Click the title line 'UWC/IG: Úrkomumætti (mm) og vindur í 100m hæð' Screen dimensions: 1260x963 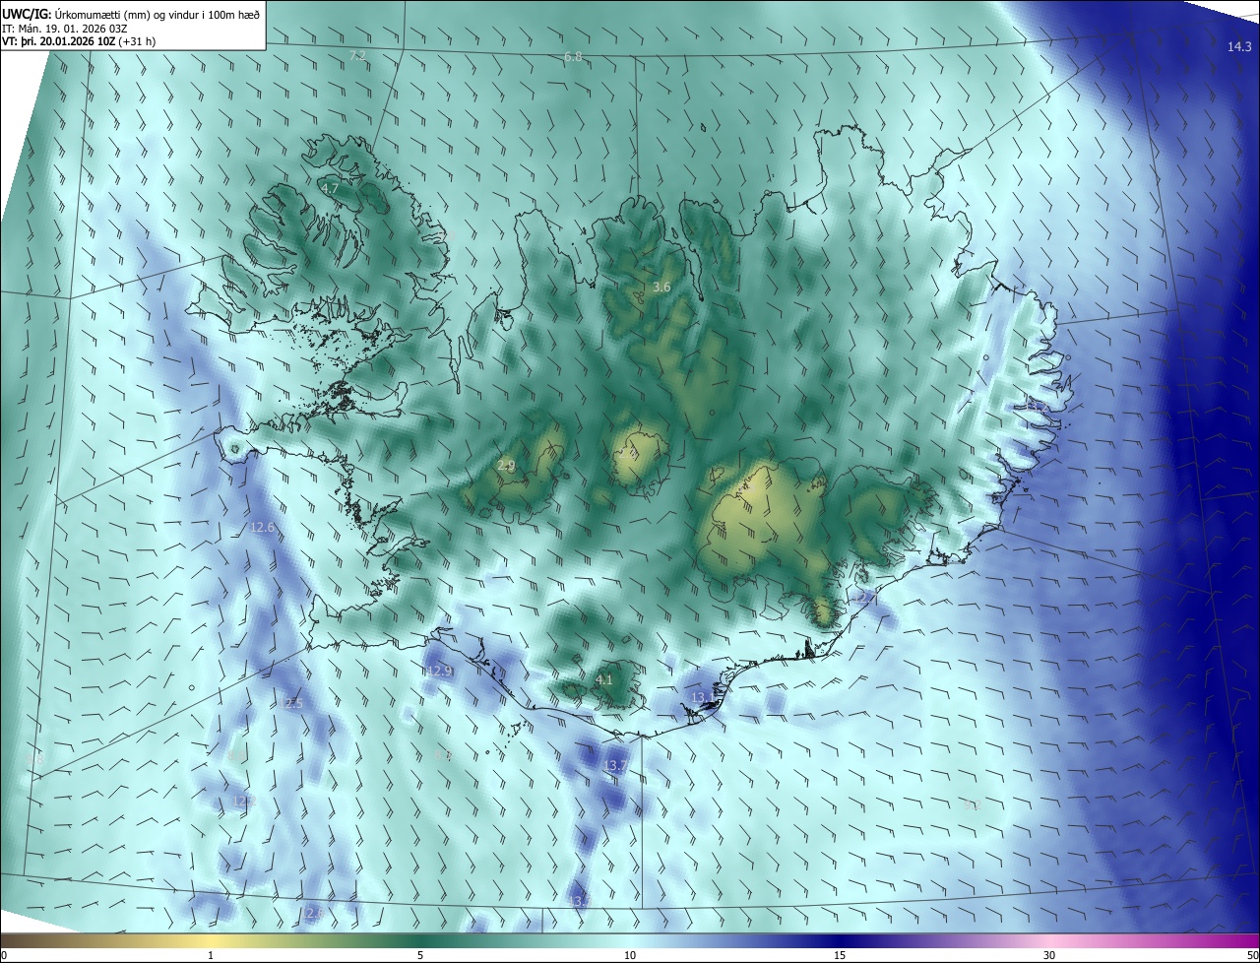tap(131, 13)
